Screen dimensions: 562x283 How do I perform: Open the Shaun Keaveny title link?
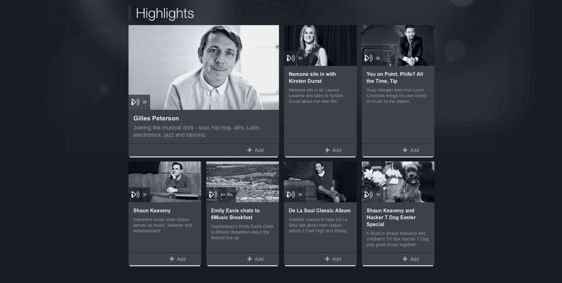[x=152, y=211]
